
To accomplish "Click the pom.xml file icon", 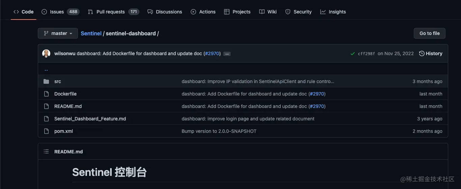I will pos(46,131).
